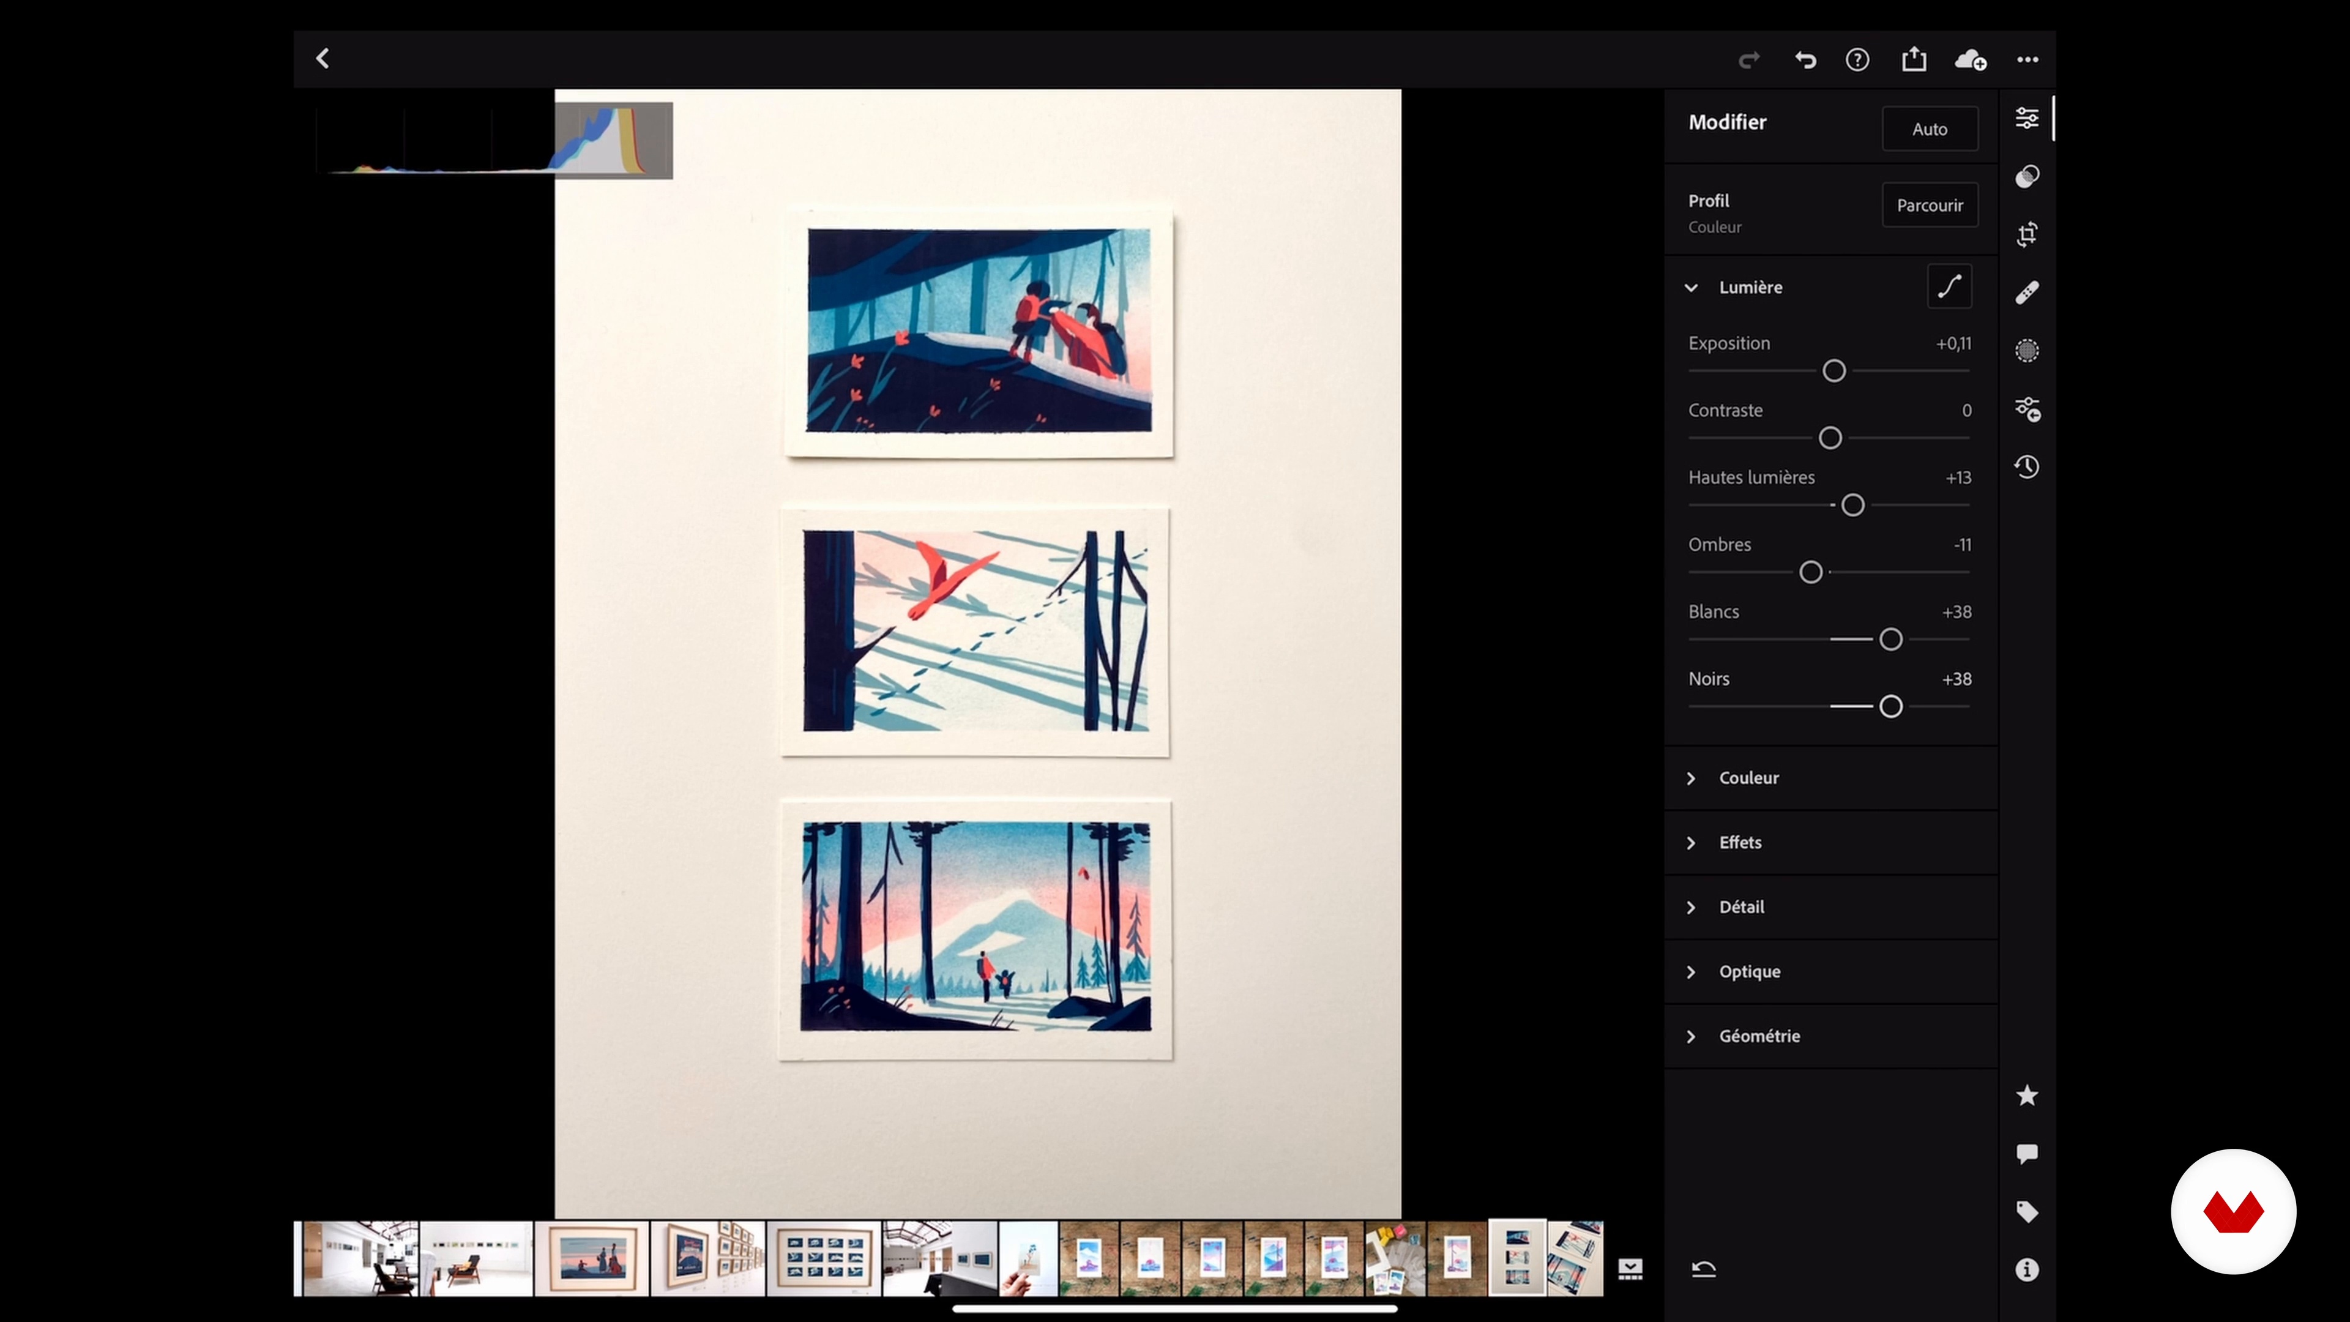Open the tone curve button in Lumière
2350x1322 pixels.
pyautogui.click(x=1950, y=286)
